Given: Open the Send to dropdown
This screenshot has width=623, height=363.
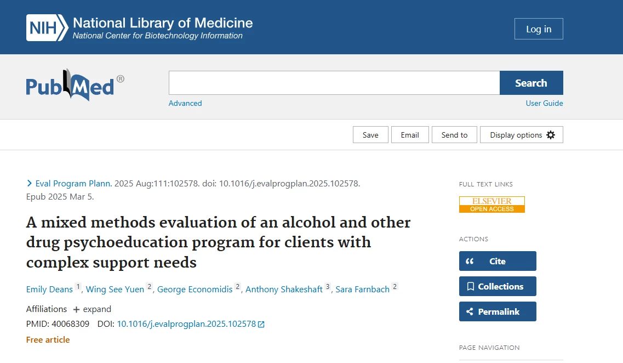Looking at the screenshot, I should (454, 135).
